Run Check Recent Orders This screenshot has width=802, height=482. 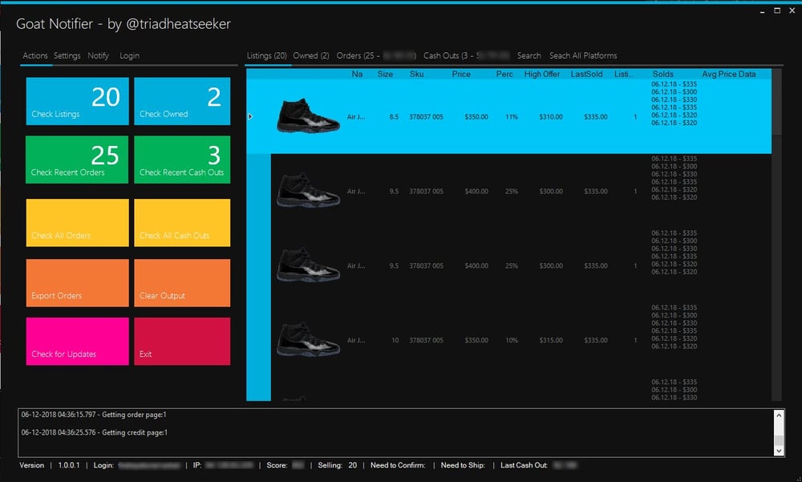point(76,160)
